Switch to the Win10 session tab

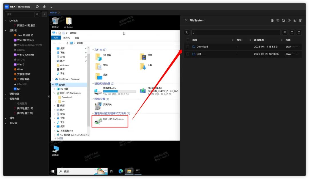coord(54,13)
